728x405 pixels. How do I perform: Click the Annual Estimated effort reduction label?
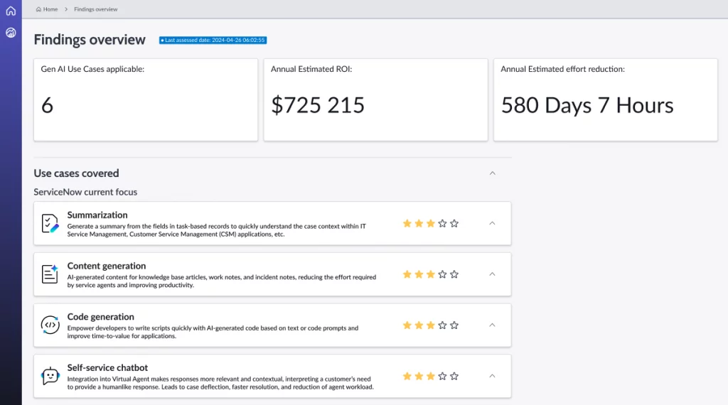click(x=562, y=69)
